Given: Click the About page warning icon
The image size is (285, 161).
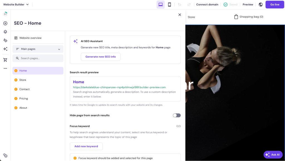Looking at the screenshot, I should click(x=16, y=108).
